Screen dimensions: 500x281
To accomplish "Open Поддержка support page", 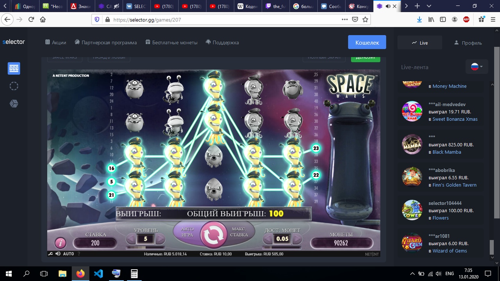I will click(x=222, y=43).
